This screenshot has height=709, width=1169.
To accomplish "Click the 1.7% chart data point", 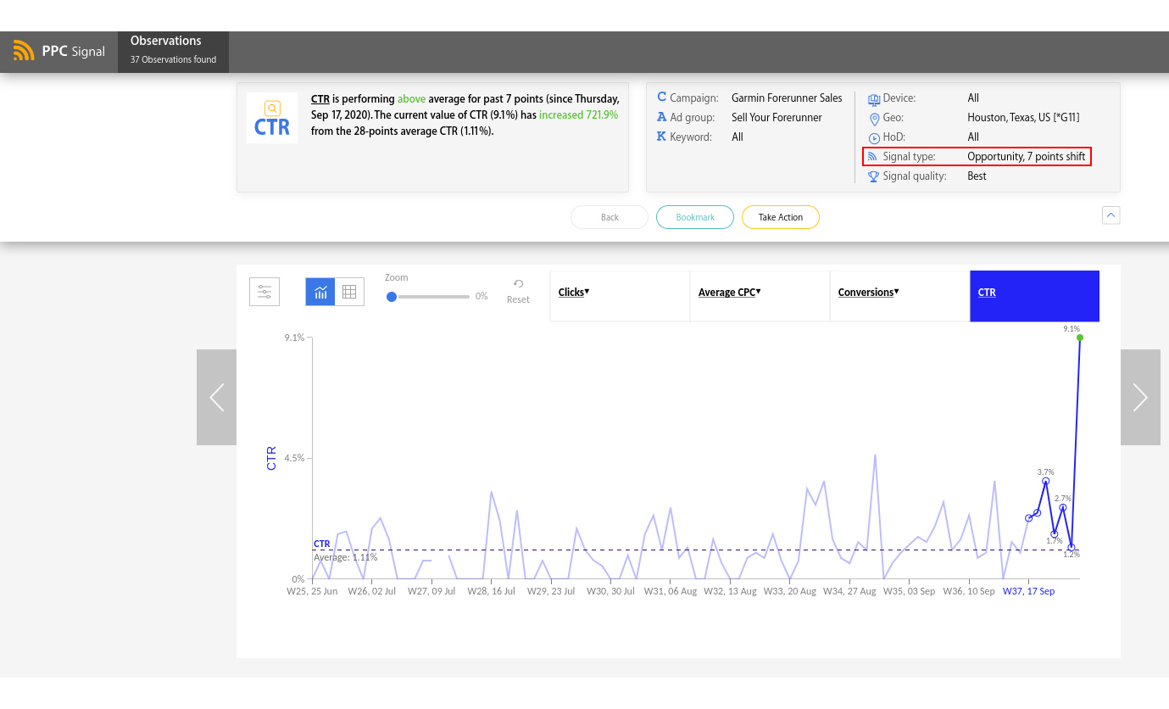I will 1055,534.
